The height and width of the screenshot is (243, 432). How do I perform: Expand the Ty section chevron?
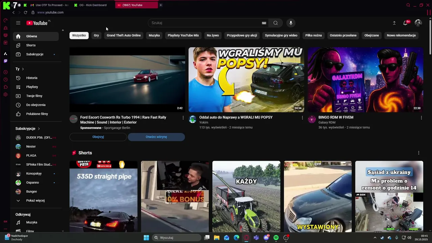23,69
